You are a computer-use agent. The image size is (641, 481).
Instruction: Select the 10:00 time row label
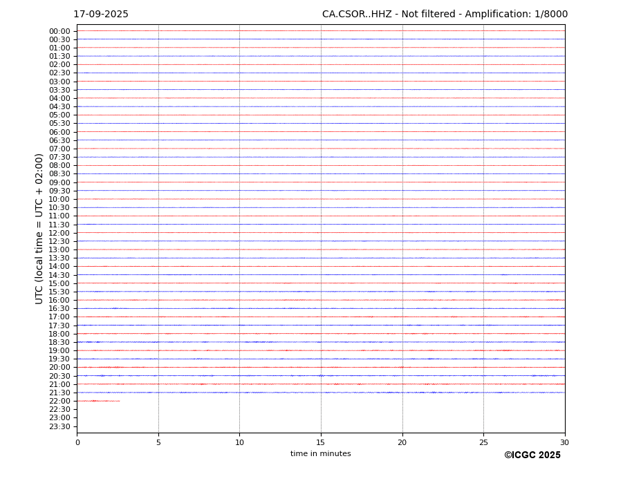coord(59,200)
